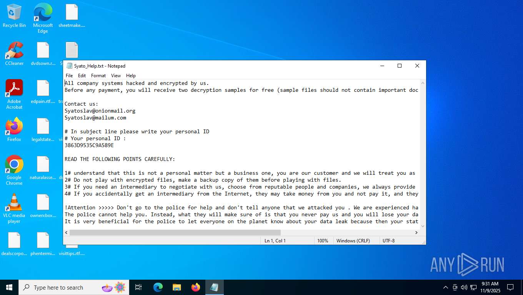Screen dimensions: 523x295
Task: Click the Contact us: line
Action: tap(82, 104)
